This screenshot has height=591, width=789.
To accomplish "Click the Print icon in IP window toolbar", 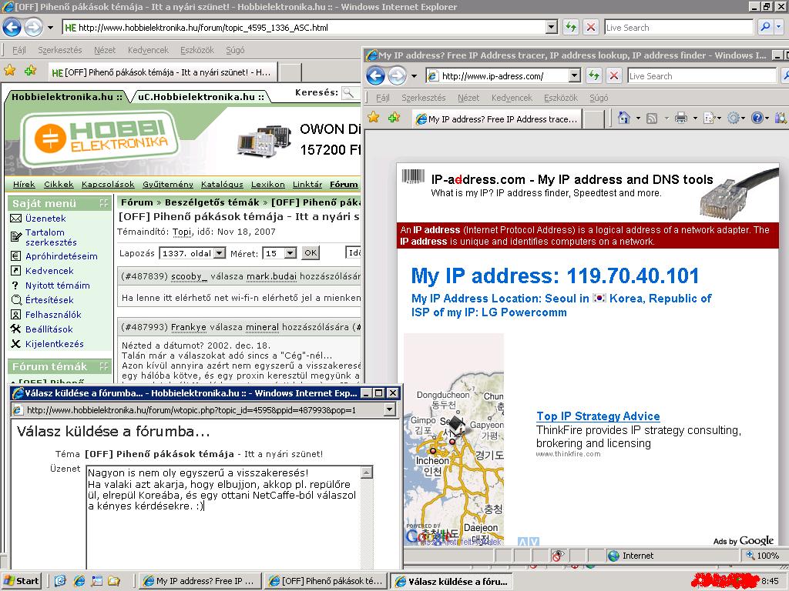I will [681, 118].
